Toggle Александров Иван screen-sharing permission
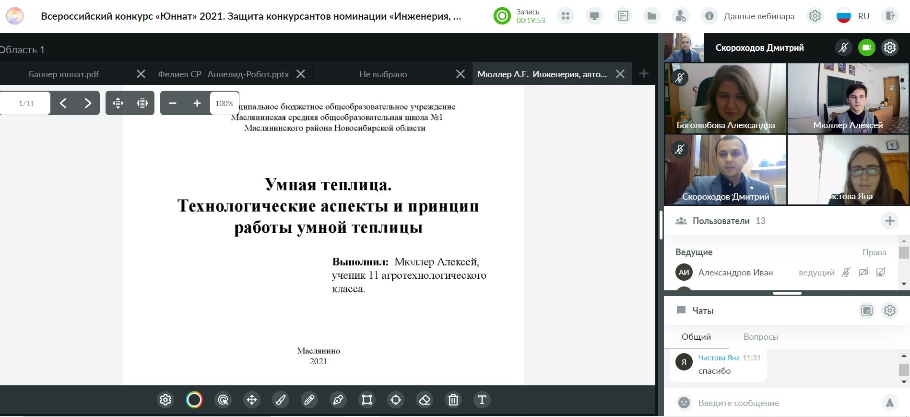 [881, 273]
